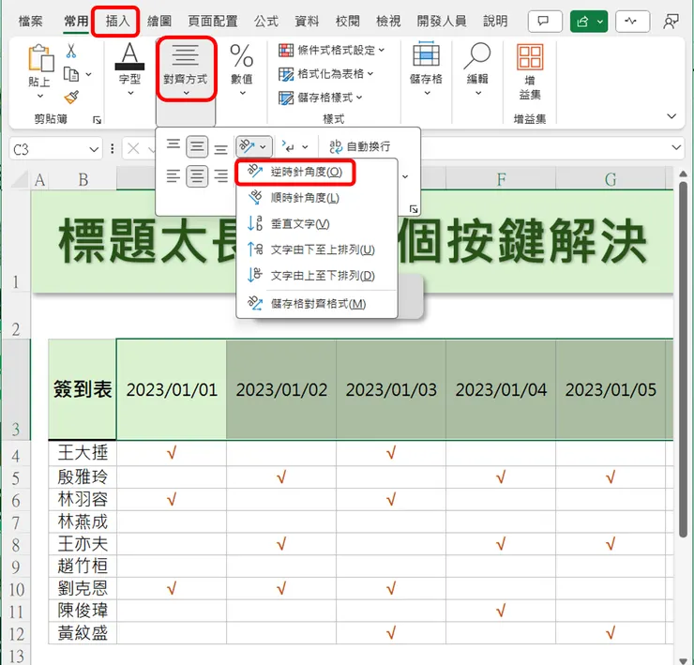Switch to the 公式 Formulas tab
Screen dimensions: 694x665
click(x=266, y=22)
